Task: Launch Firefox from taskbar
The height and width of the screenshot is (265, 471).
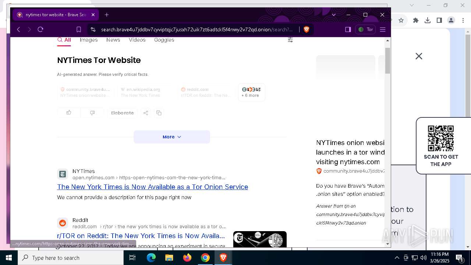Action: click(187, 258)
